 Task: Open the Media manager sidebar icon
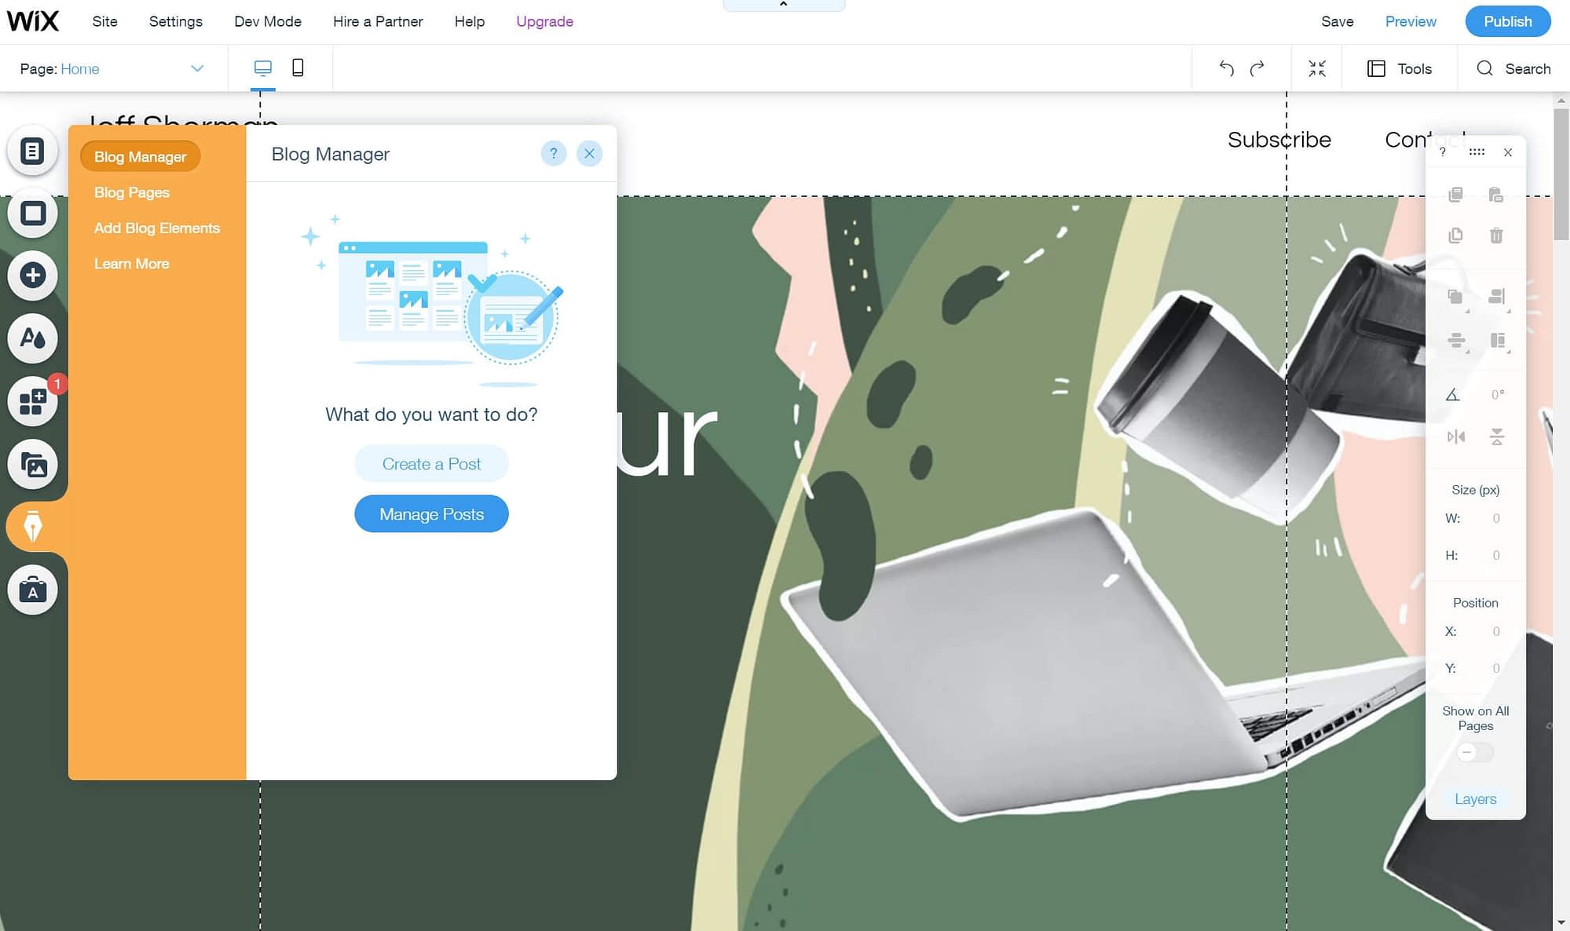pos(32,465)
